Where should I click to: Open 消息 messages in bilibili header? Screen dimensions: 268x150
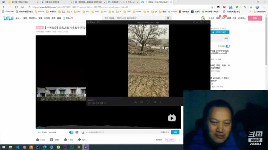tap(218, 18)
